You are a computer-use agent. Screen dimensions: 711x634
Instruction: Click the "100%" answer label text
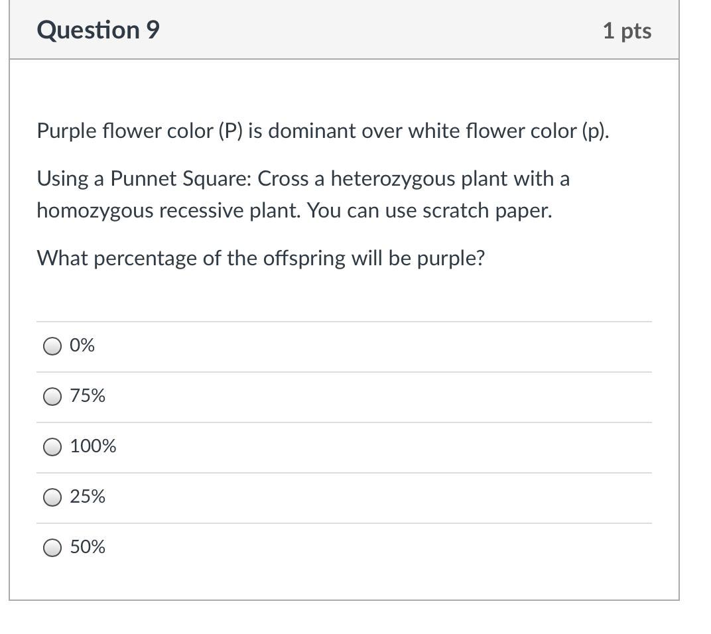click(93, 446)
